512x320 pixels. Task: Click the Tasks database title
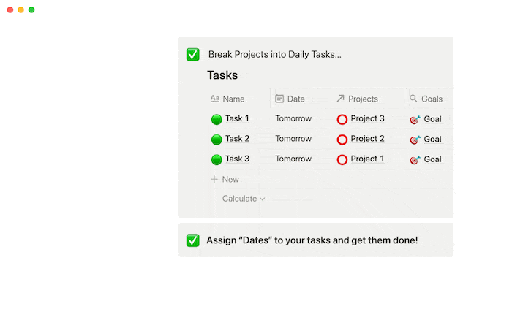pos(222,75)
